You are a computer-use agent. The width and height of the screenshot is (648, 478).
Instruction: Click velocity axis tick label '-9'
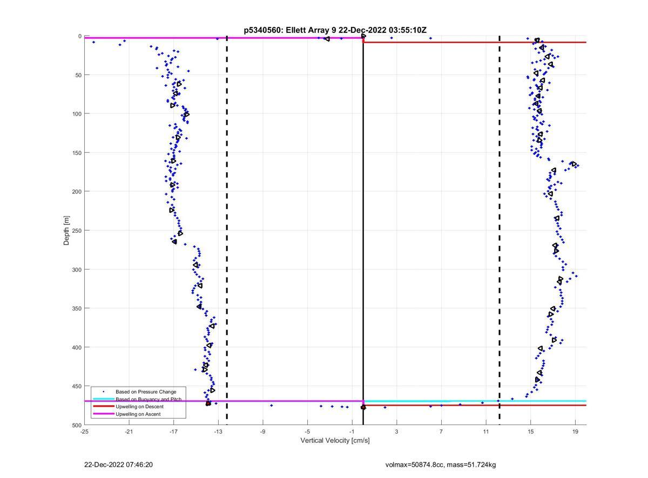pyautogui.click(x=263, y=431)
